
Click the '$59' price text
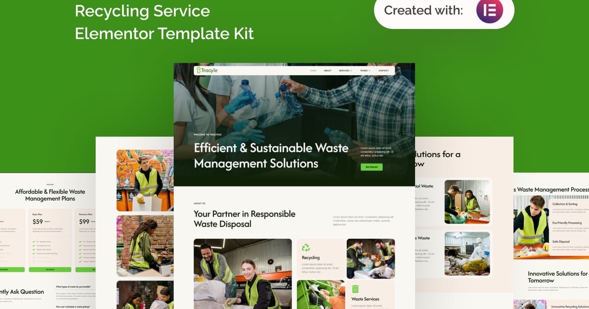click(x=38, y=222)
